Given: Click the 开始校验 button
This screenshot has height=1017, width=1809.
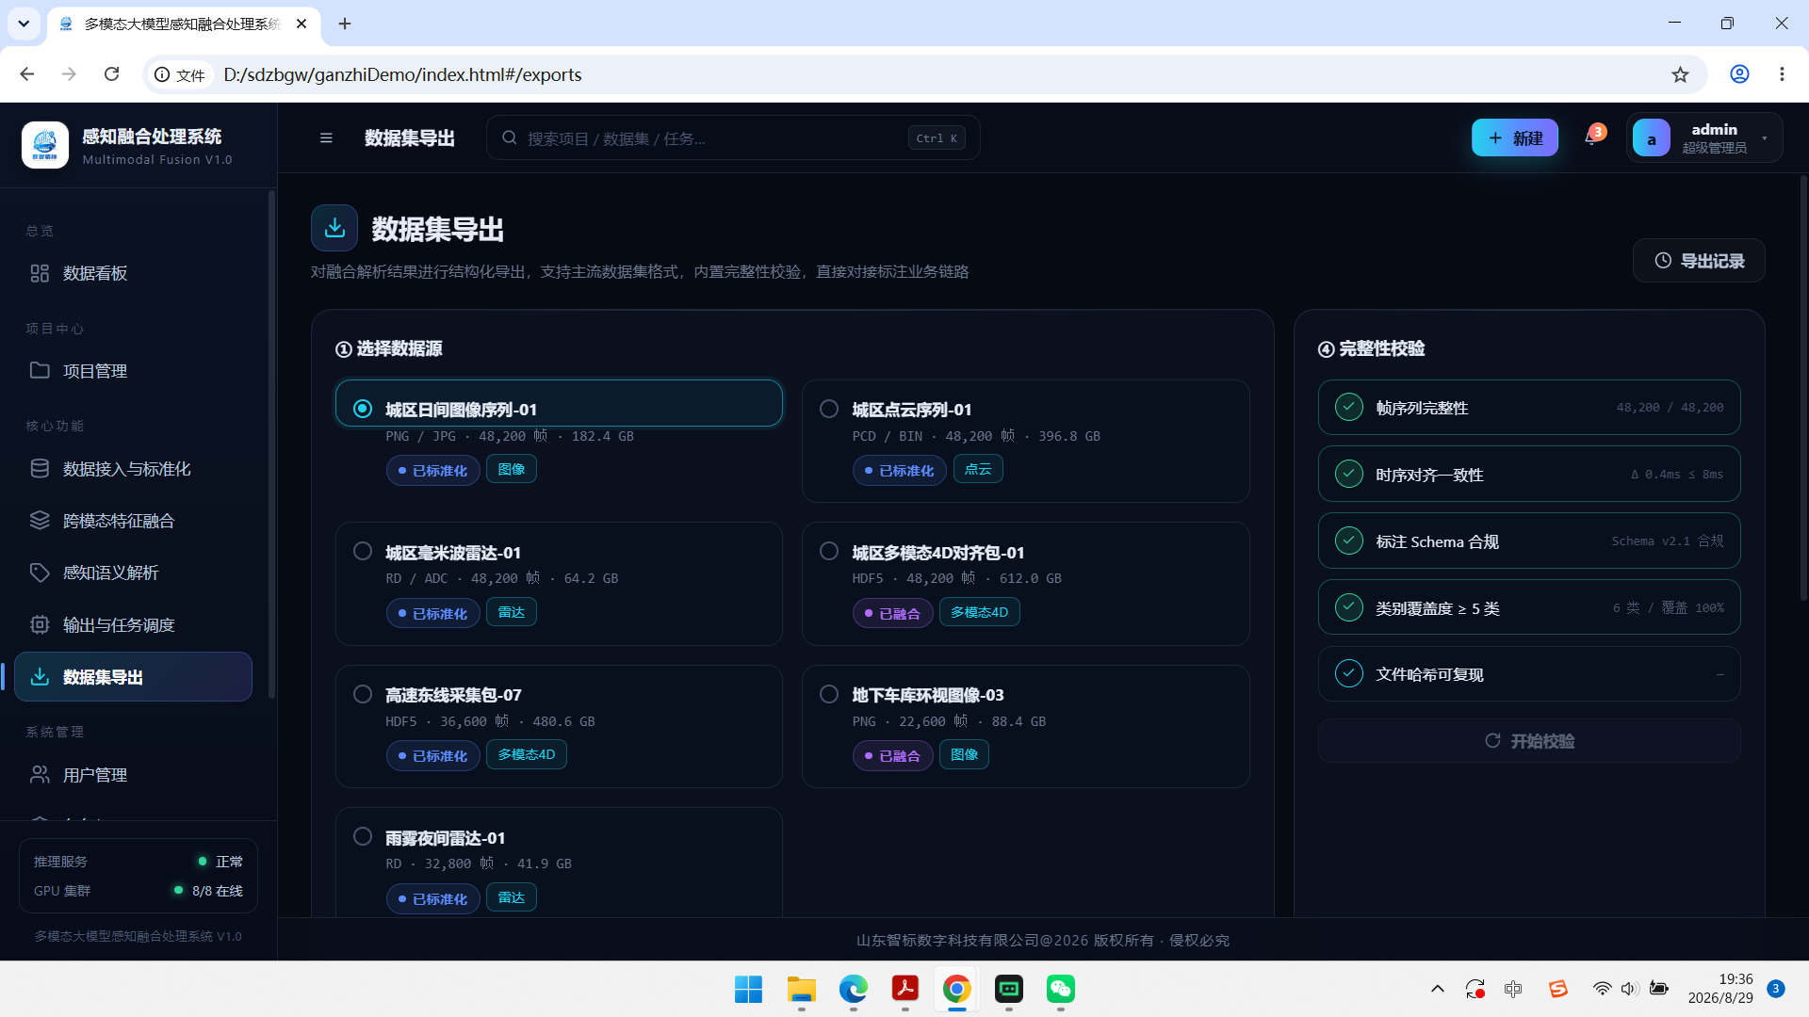Looking at the screenshot, I should click(1528, 741).
